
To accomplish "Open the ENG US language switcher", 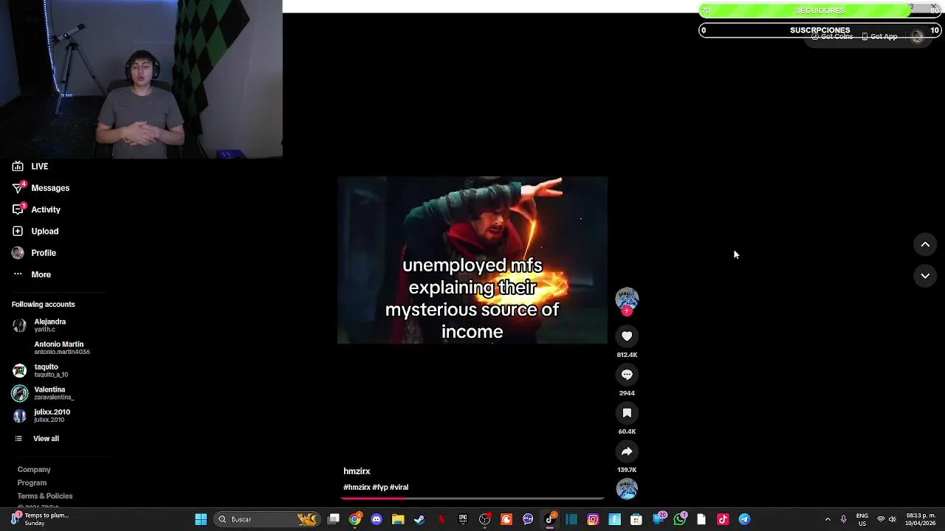I will (862, 519).
